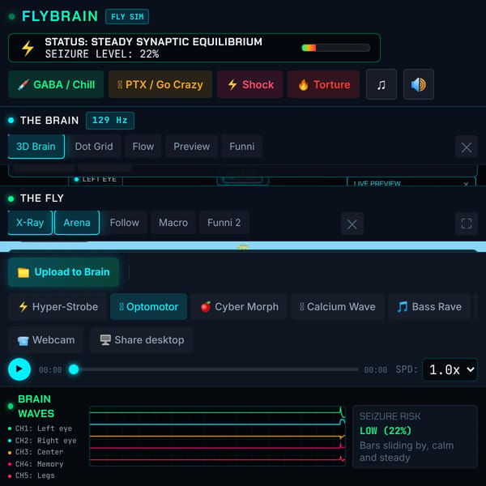Start Share desktop input

click(141, 339)
